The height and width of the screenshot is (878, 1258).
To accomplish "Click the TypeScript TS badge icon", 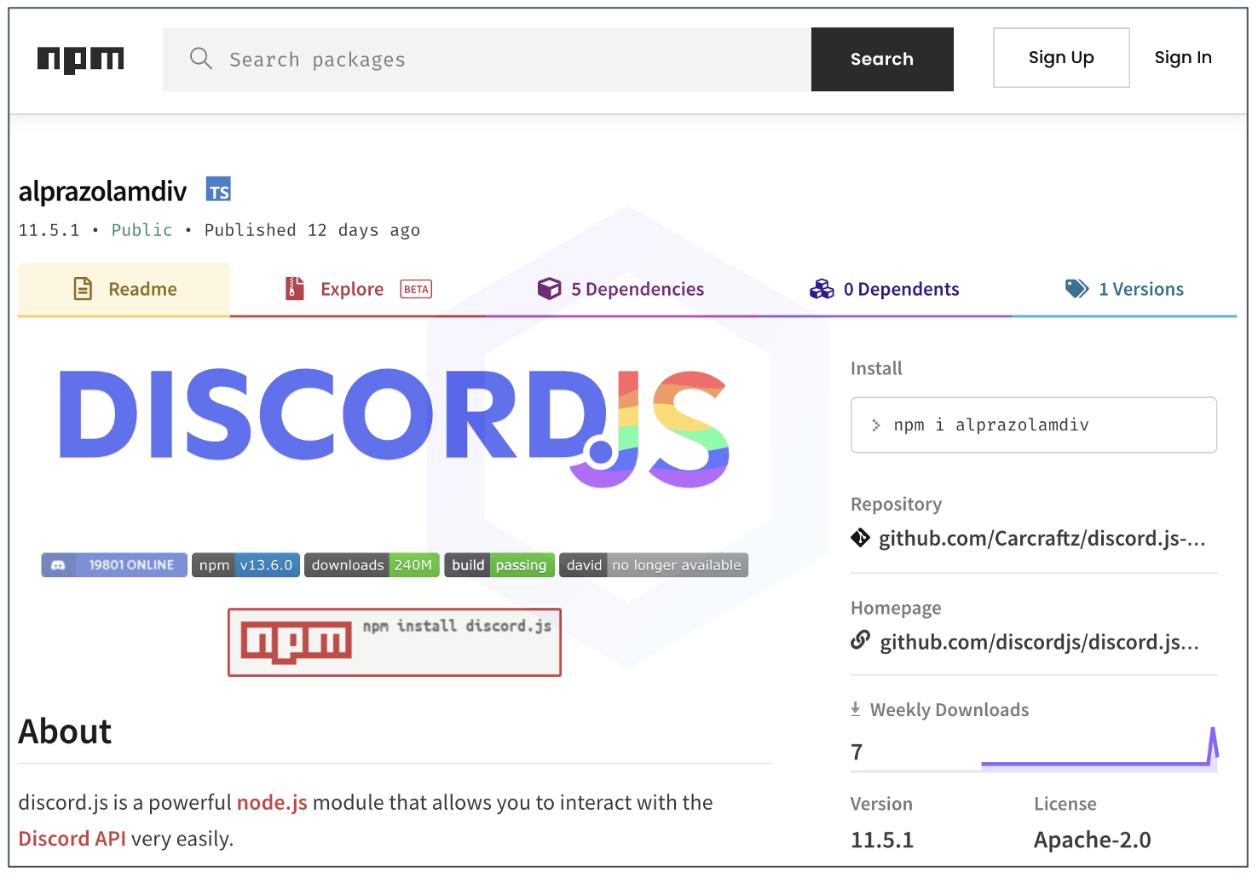I will click(x=218, y=190).
